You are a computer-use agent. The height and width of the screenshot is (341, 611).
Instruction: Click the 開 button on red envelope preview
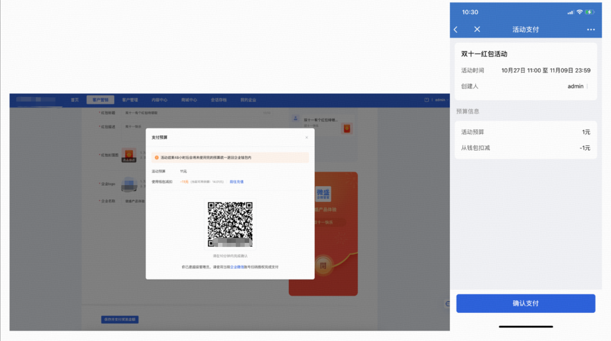click(x=323, y=265)
